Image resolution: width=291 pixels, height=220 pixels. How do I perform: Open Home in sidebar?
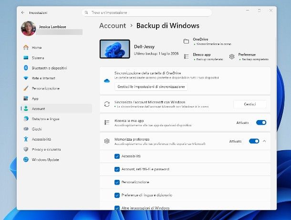coord(57,47)
